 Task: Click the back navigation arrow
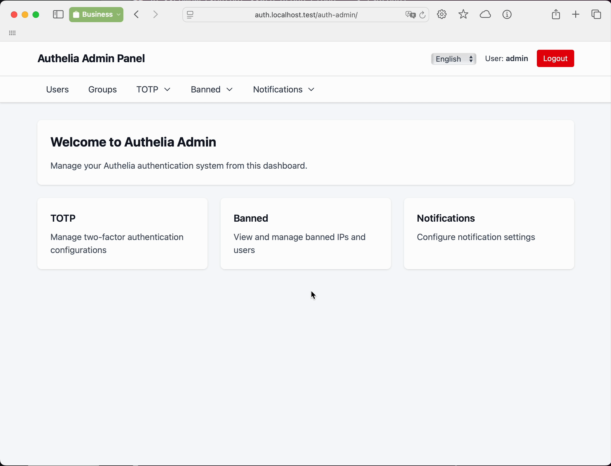point(136,14)
